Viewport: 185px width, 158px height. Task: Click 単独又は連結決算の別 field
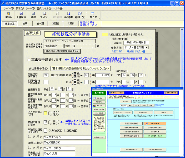(x=46, y=131)
